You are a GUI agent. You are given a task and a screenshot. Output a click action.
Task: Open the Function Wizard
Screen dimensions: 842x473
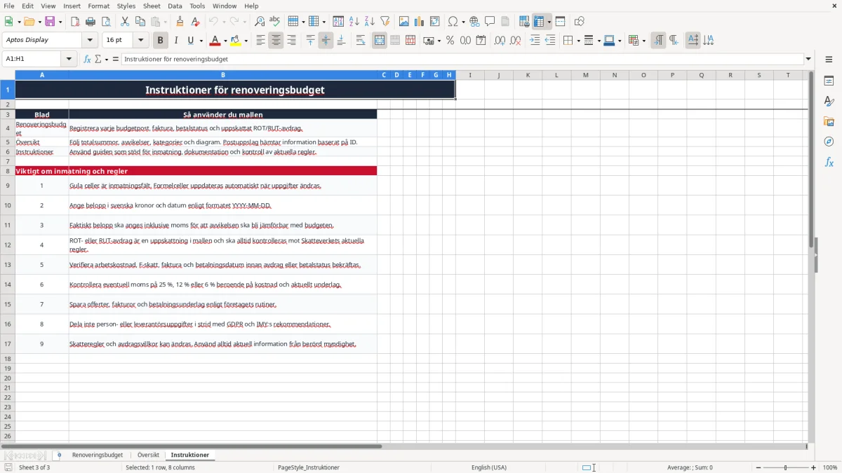87,60
